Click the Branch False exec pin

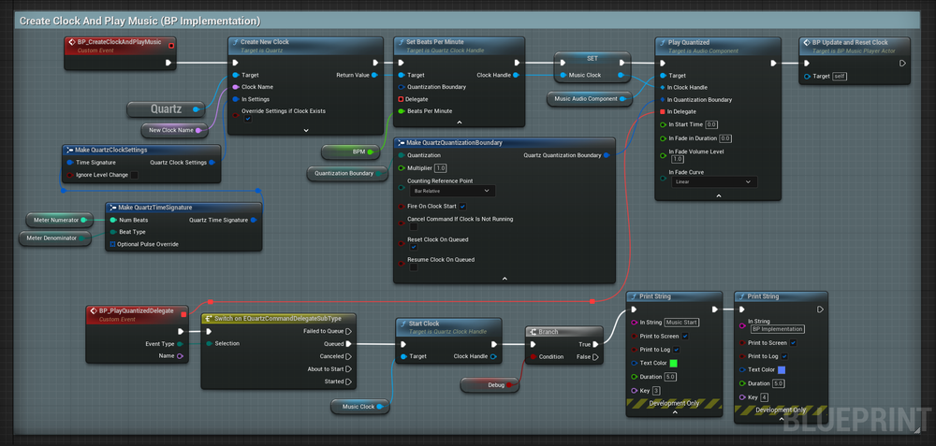pos(597,357)
